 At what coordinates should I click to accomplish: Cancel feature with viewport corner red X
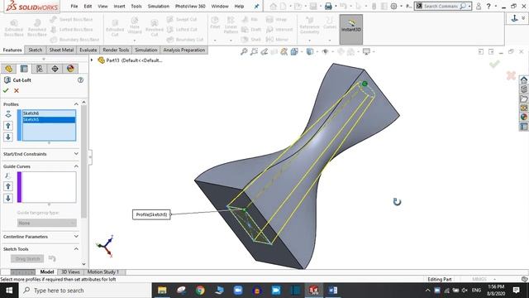click(511, 75)
